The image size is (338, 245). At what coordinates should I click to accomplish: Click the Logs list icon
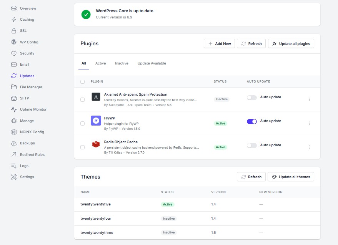14,166
